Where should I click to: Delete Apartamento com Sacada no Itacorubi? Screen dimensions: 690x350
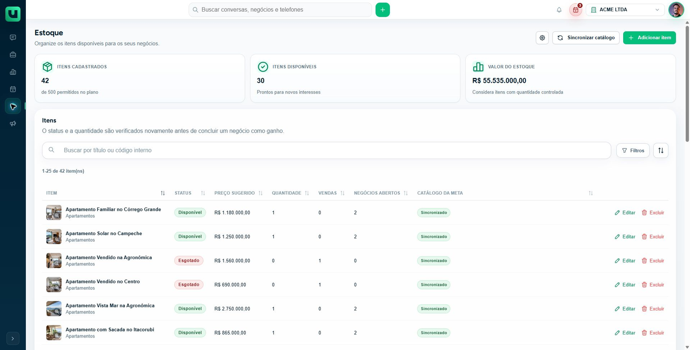[653, 333]
